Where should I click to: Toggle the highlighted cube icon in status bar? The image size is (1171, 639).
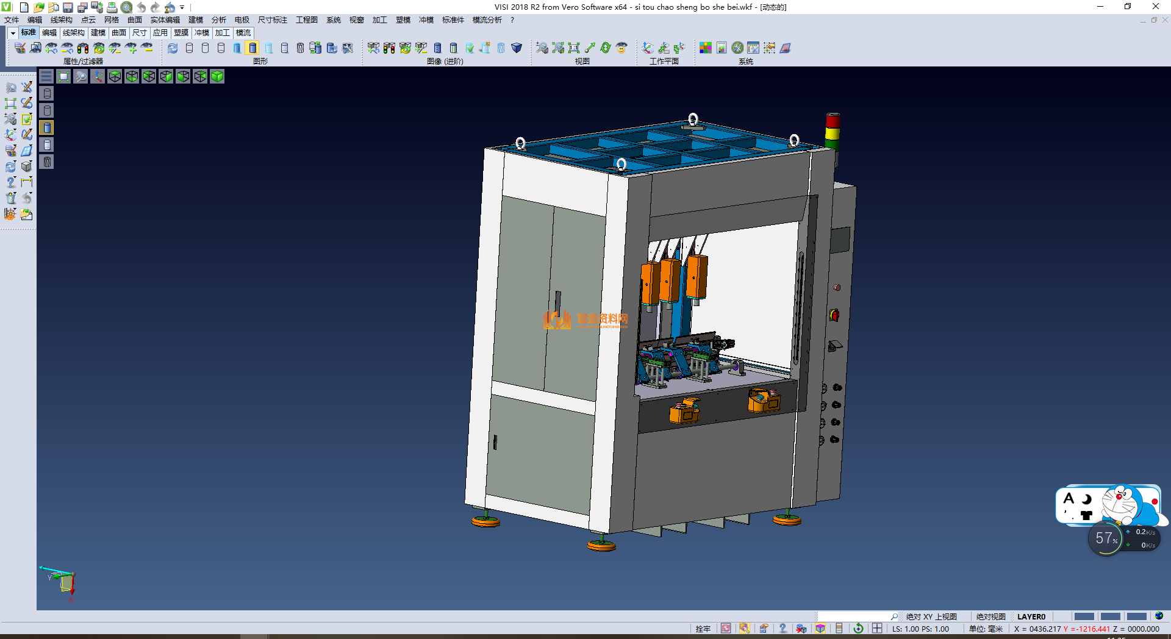pyautogui.click(x=820, y=629)
